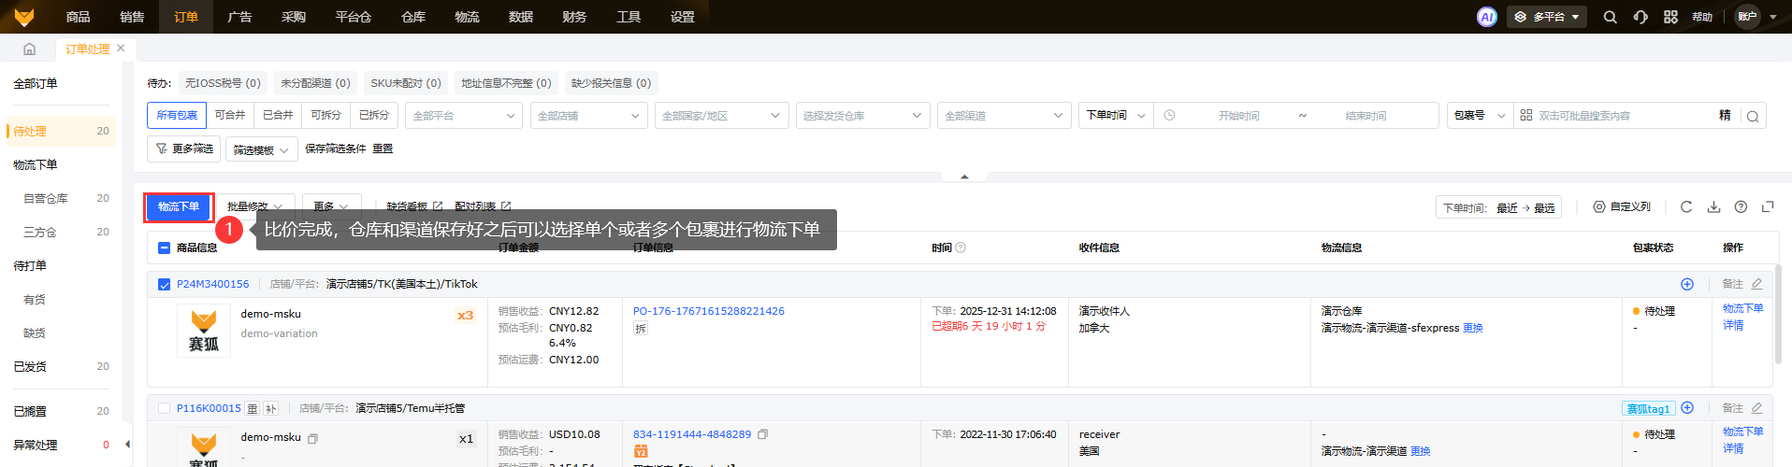Open 批量修改 dropdown

point(254,206)
